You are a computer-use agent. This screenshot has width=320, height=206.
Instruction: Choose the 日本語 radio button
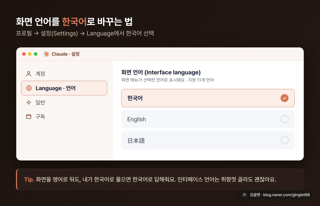[x=284, y=140]
